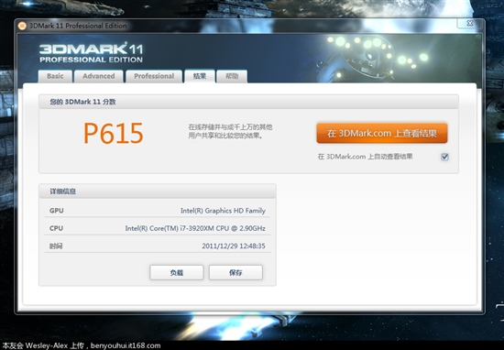Click the orange 在 3DMark.com 上查看结果 button
The height and width of the screenshot is (350, 504).
point(382,133)
